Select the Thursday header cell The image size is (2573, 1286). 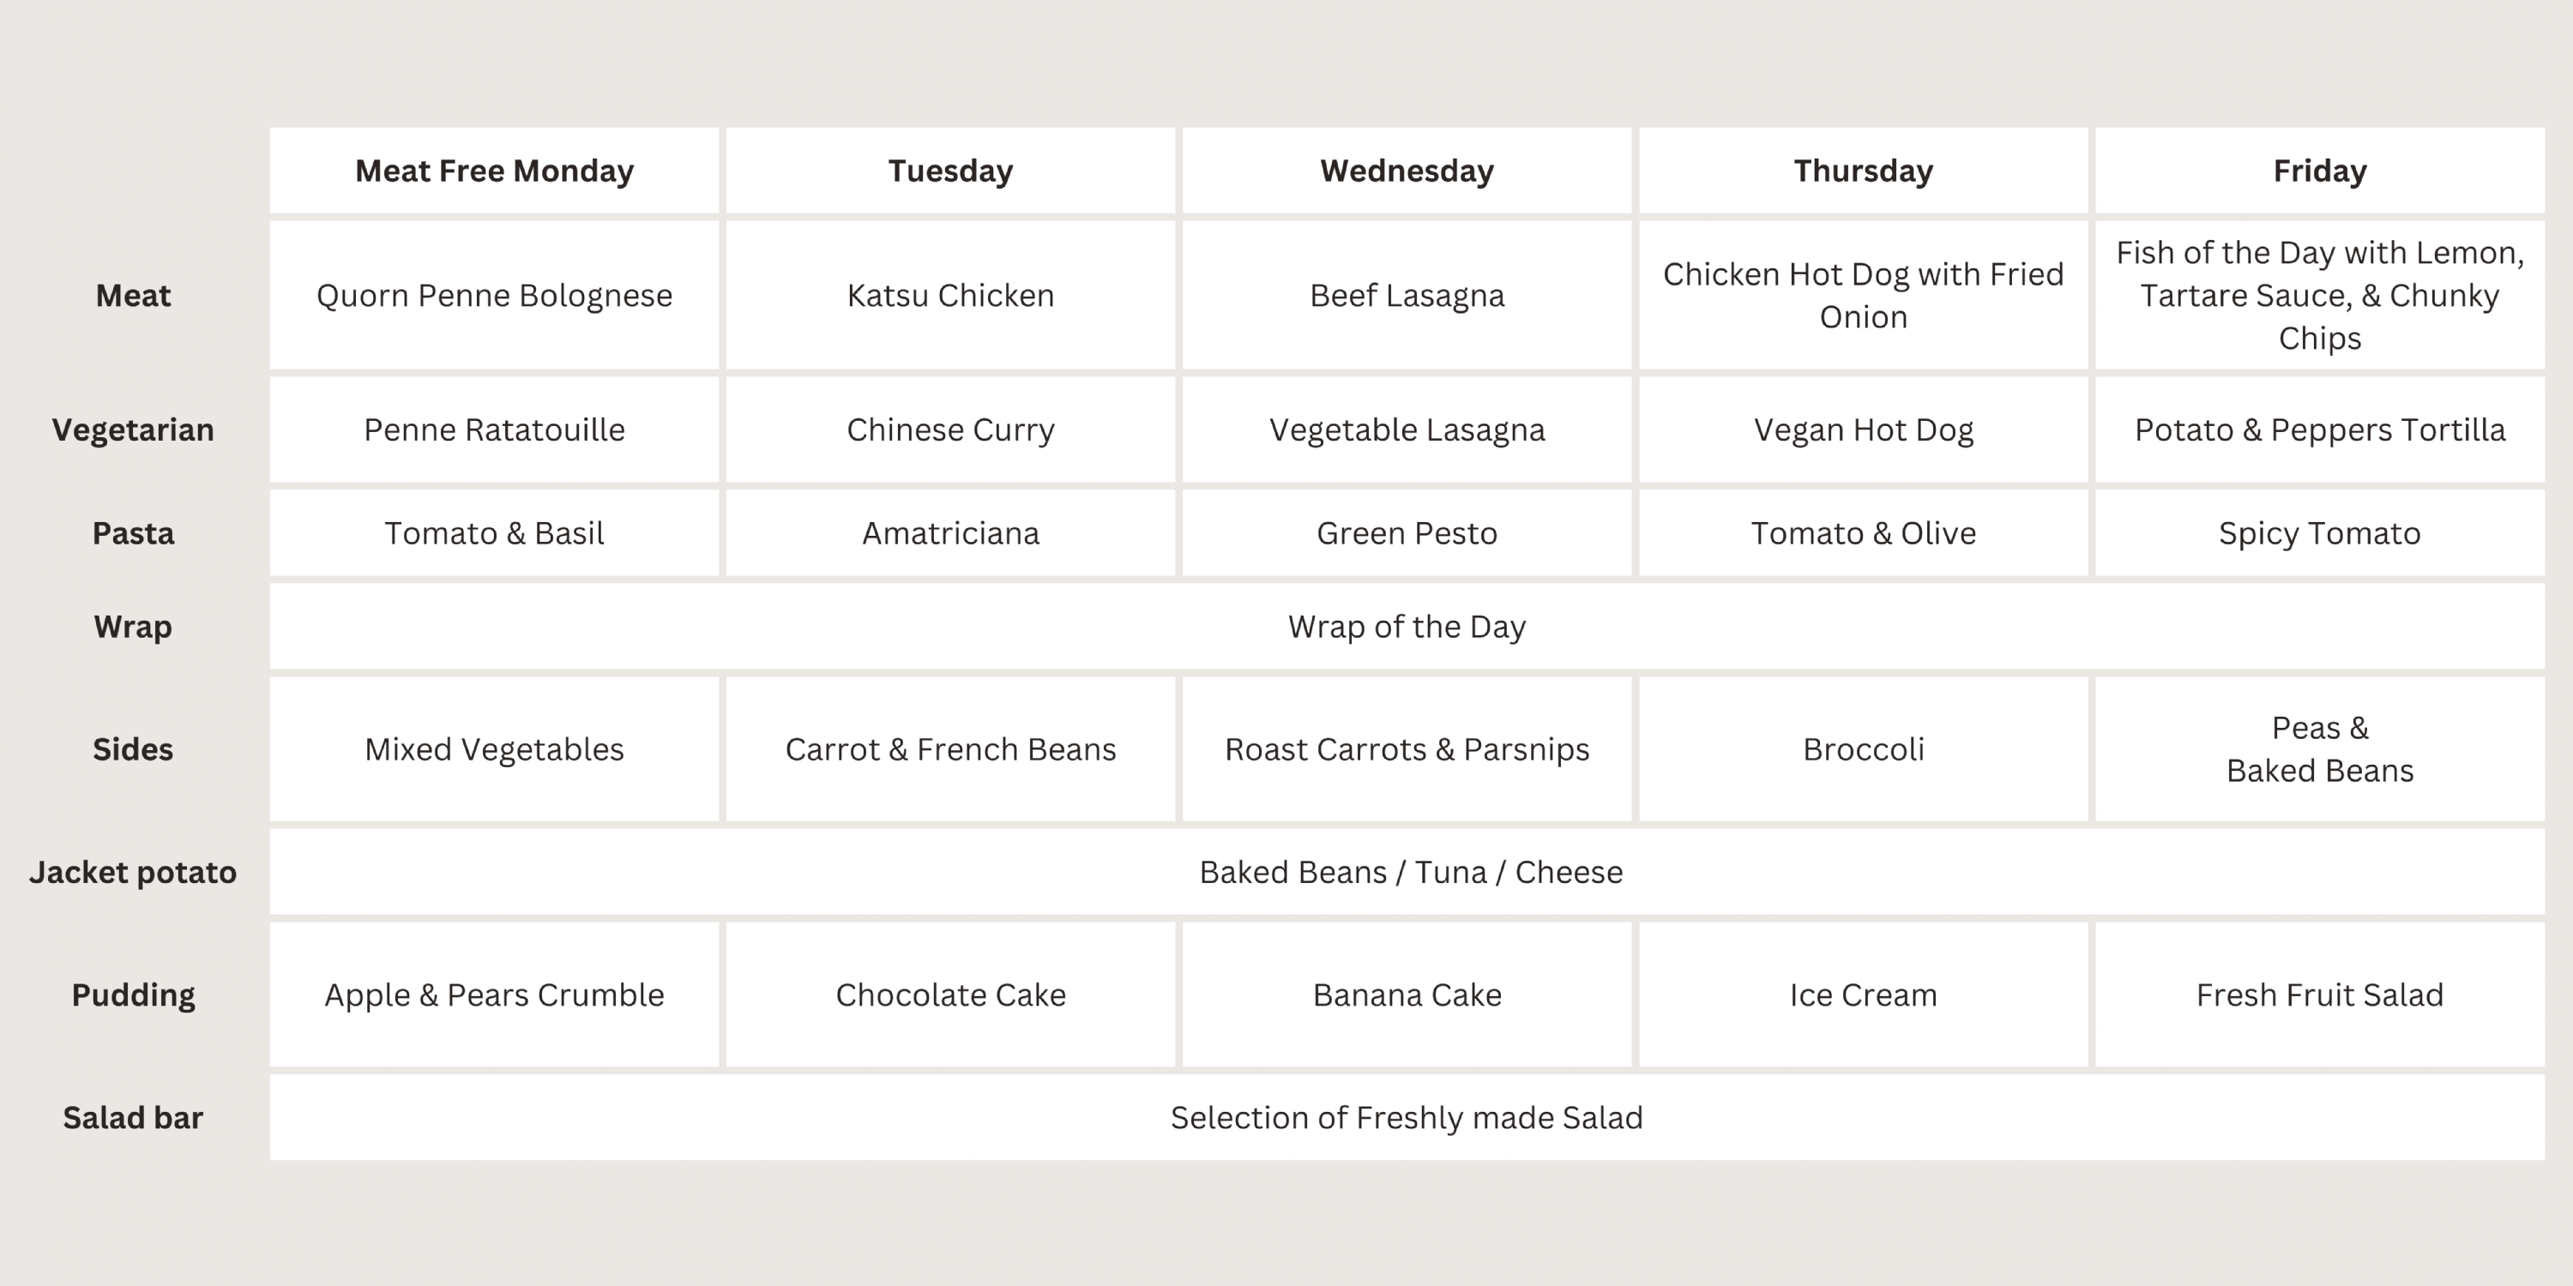pyautogui.click(x=1863, y=171)
